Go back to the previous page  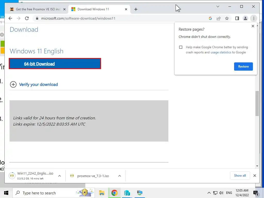tap(10, 18)
